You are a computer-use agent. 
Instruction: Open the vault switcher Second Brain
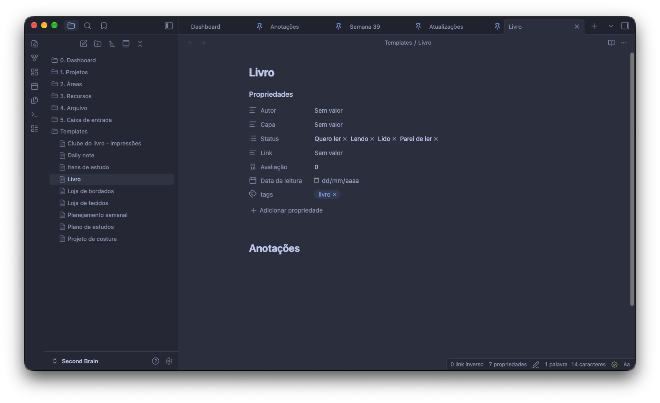tap(75, 361)
